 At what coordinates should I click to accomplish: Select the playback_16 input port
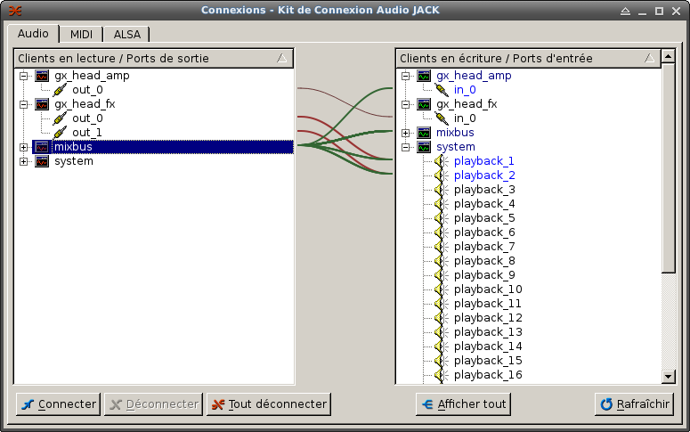488,375
